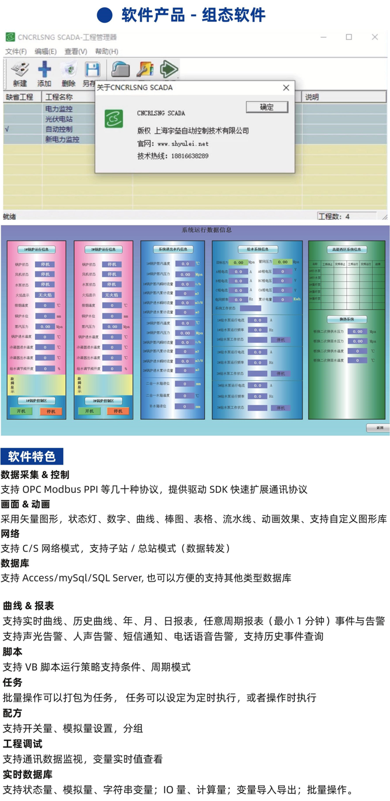Click green 开机 button in 2#锅炉控制区
The height and width of the screenshot is (801, 390).
tap(89, 411)
